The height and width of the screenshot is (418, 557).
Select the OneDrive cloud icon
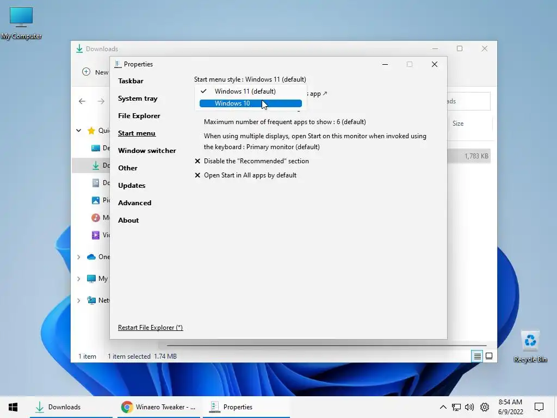tap(91, 257)
